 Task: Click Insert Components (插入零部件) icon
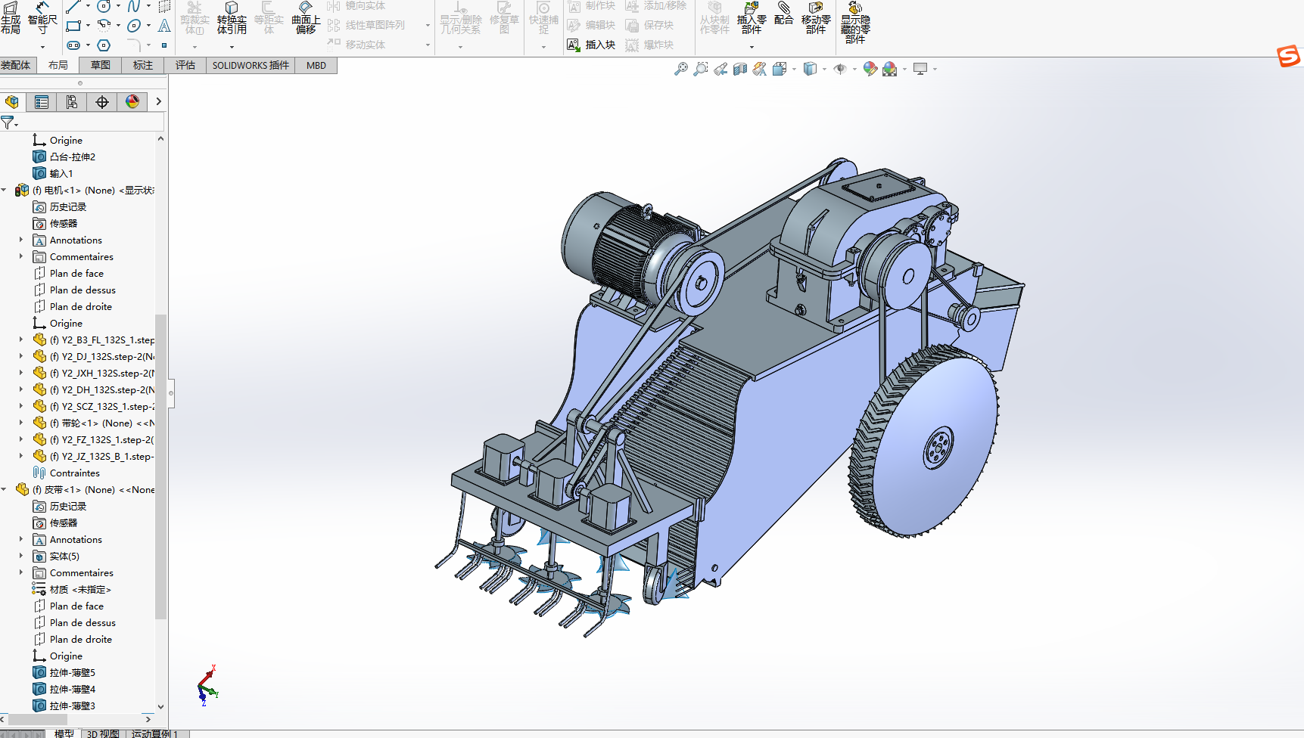[x=751, y=17]
